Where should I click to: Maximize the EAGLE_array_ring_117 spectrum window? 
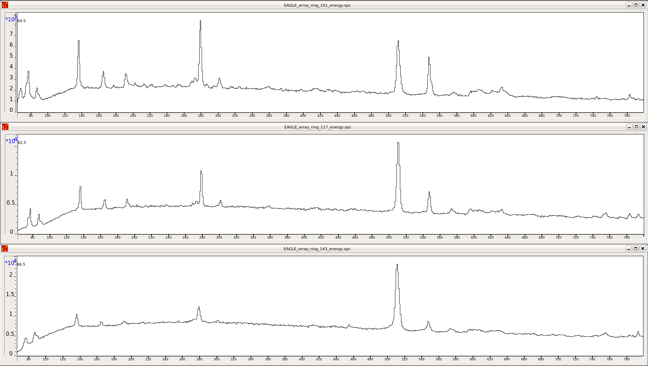click(636, 127)
